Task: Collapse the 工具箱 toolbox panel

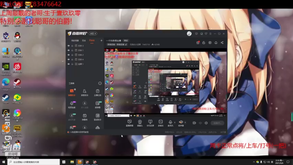Action: click(x=100, y=83)
